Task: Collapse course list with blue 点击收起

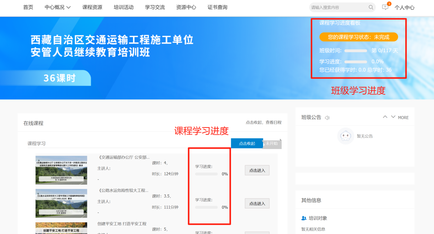Action: [x=247, y=144]
